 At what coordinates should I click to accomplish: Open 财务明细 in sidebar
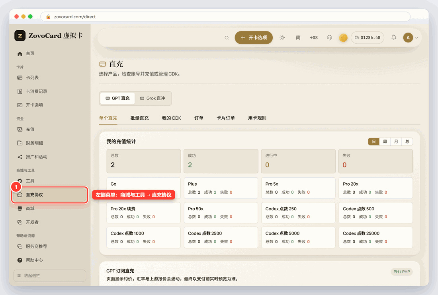coord(49,143)
